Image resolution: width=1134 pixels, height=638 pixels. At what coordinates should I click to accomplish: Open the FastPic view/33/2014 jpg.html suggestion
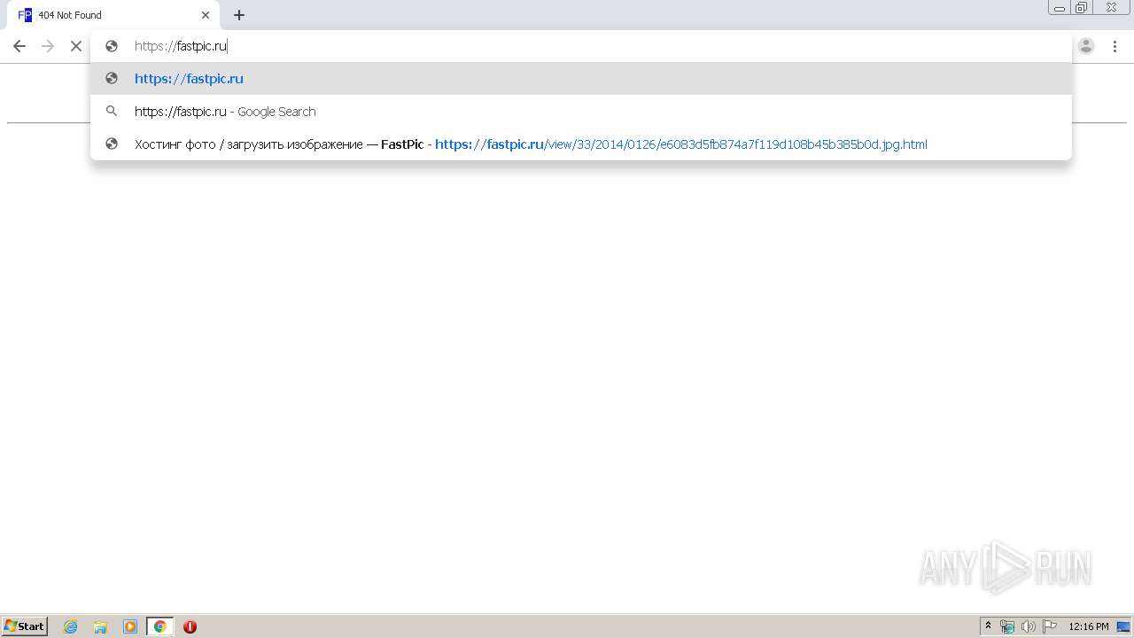pos(580,144)
